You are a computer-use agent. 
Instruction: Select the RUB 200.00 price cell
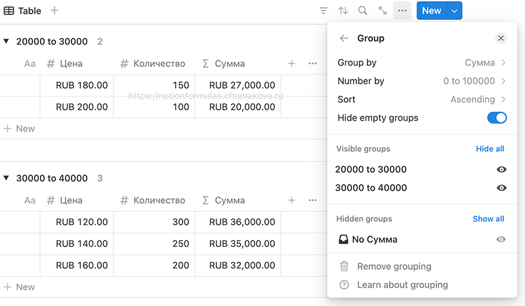(77, 107)
